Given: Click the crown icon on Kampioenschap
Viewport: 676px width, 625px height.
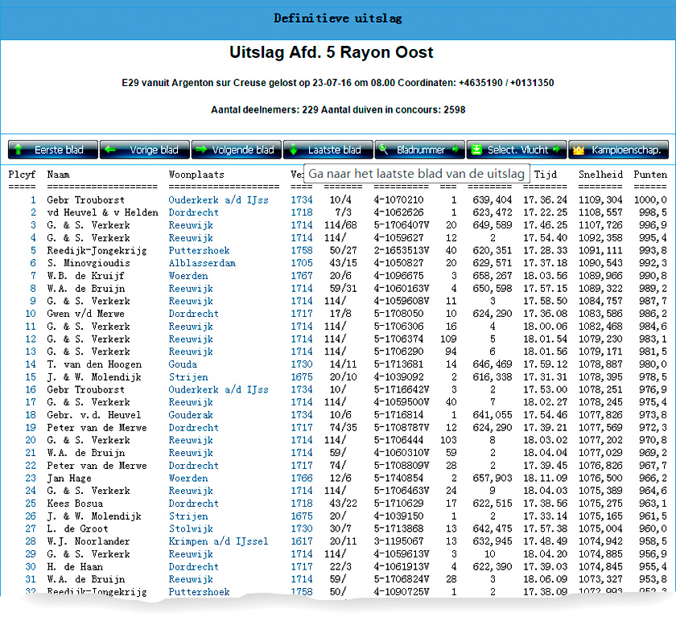Looking at the screenshot, I should 579,150.
